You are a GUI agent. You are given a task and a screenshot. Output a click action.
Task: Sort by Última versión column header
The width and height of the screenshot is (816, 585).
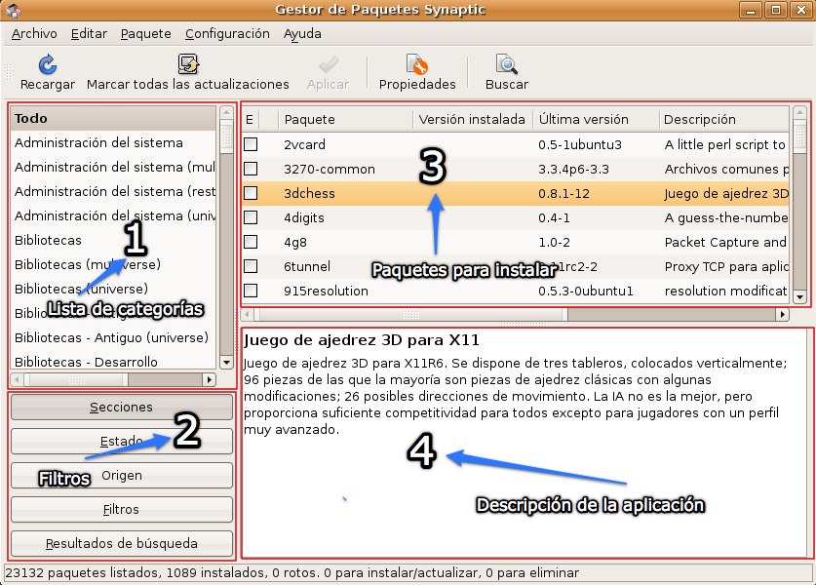[593, 120]
